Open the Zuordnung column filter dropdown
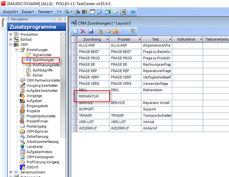Screen dimensions: 229x177 (107, 39)
